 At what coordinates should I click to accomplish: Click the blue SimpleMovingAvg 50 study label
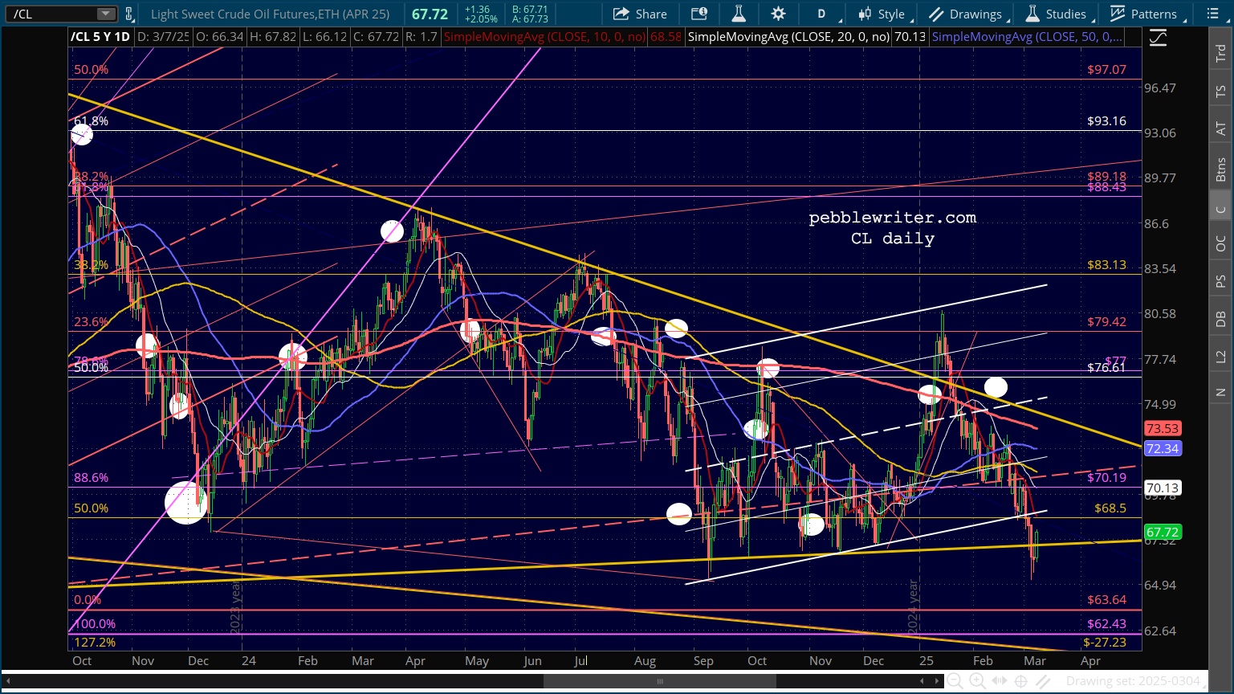tap(1027, 37)
